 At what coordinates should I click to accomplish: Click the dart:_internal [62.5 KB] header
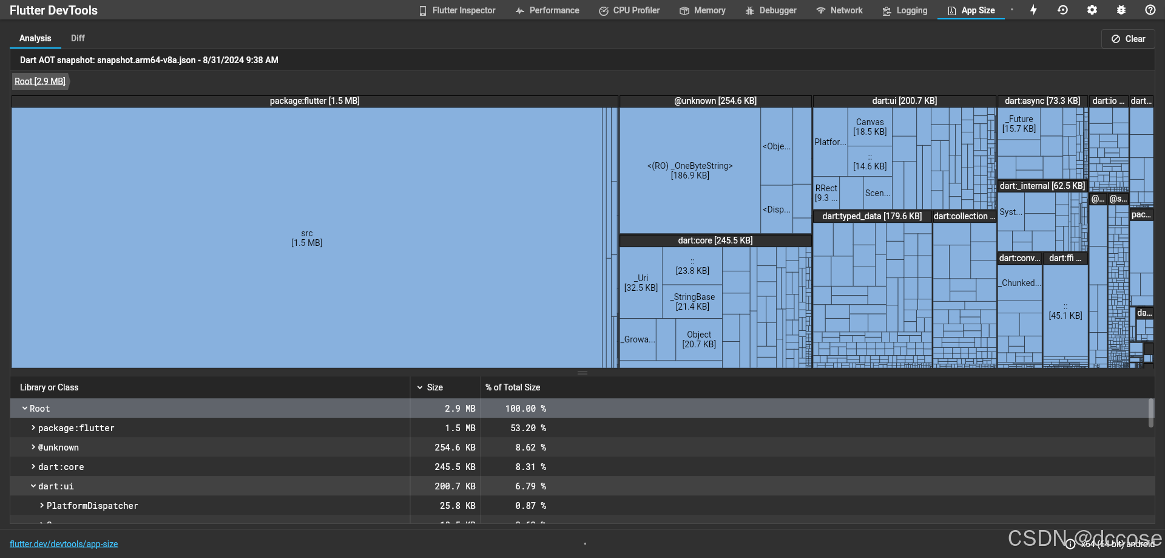1042,186
